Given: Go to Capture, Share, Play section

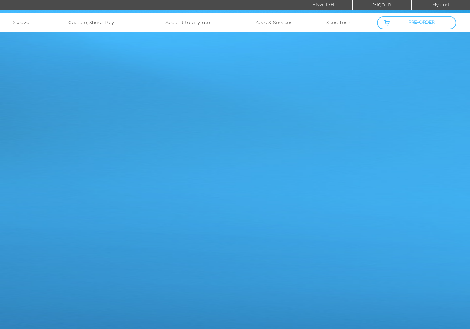Looking at the screenshot, I should [91, 23].
